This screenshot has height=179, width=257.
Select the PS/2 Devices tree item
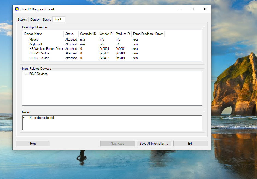click(x=38, y=74)
